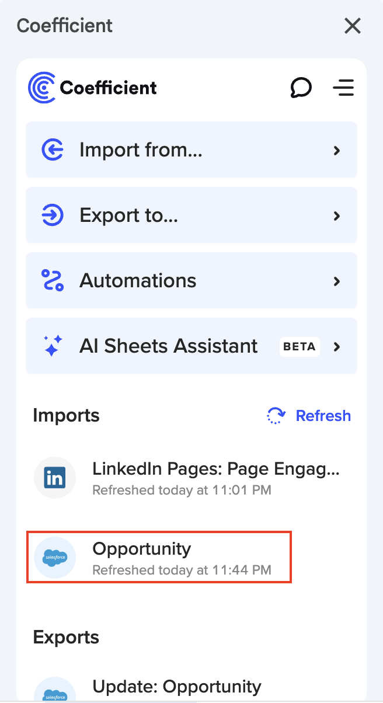Open the Update: Opportunity export title
383x703 pixels.
[176, 686]
